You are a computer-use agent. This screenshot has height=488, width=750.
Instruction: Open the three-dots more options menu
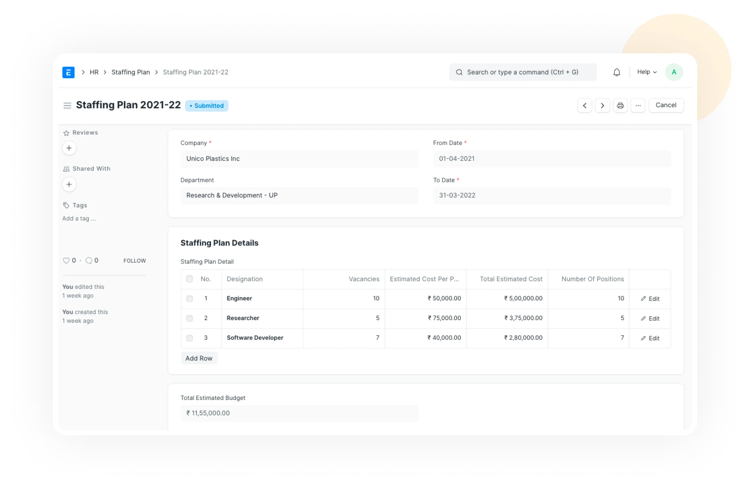pos(638,106)
